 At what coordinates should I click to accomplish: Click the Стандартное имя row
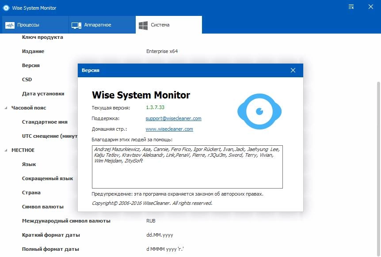pyautogui.click(x=45, y=122)
